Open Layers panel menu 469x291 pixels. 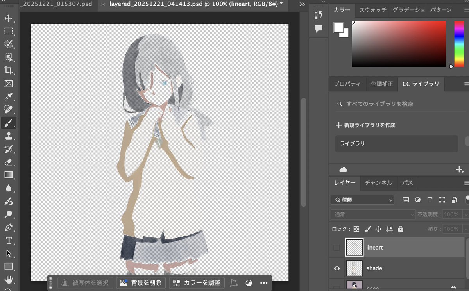466,183
